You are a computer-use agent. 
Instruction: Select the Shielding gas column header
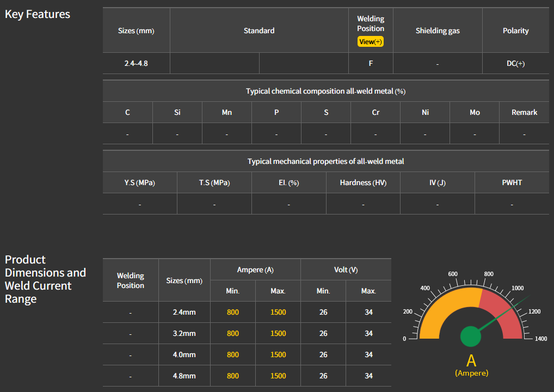coord(438,31)
